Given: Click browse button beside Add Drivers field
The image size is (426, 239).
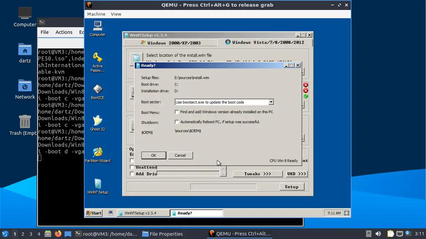Looking at the screenshot, I should (223, 174).
